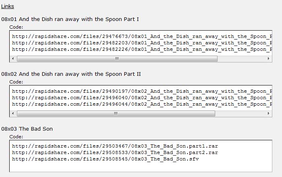Click the rapidshare URL with file ID 29496044
The image size is (282, 177).
(x=142, y=104)
